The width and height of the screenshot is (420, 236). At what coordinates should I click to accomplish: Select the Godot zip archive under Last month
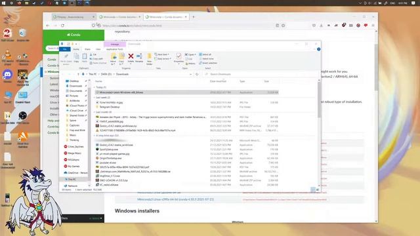(x=187, y=126)
